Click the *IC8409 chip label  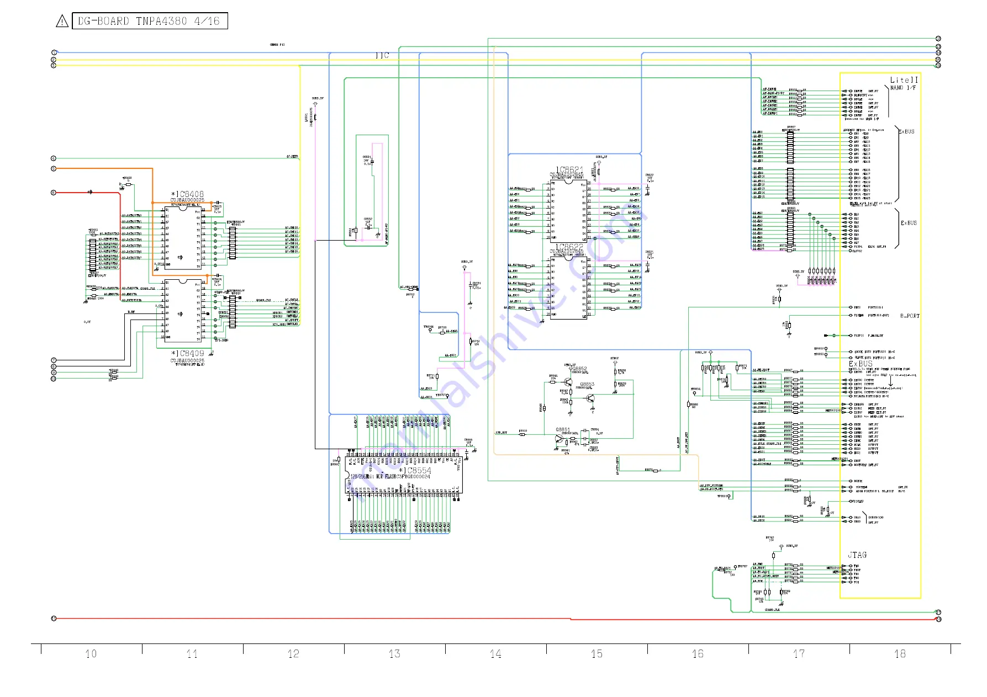187,353
